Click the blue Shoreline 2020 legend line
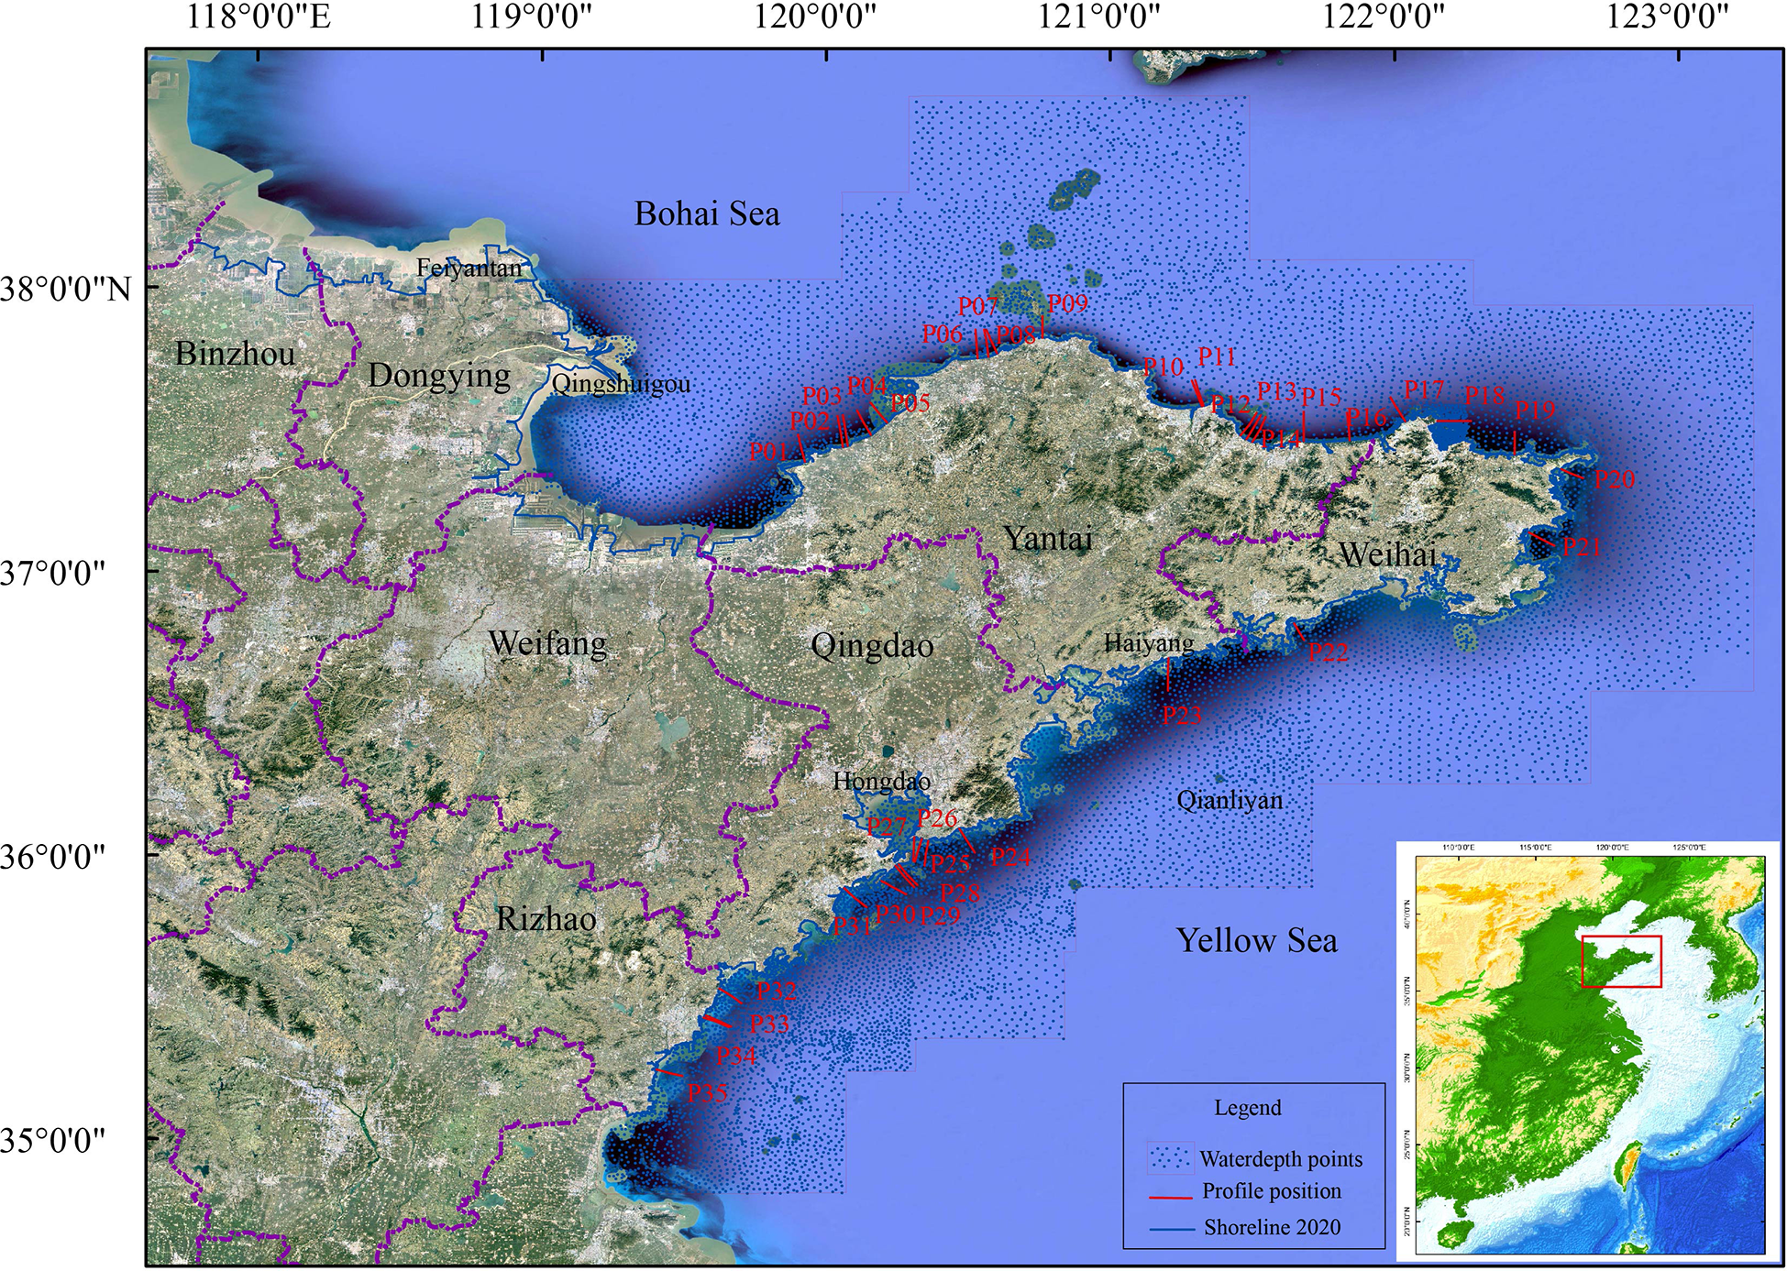This screenshot has width=1787, height=1271. (1171, 1229)
